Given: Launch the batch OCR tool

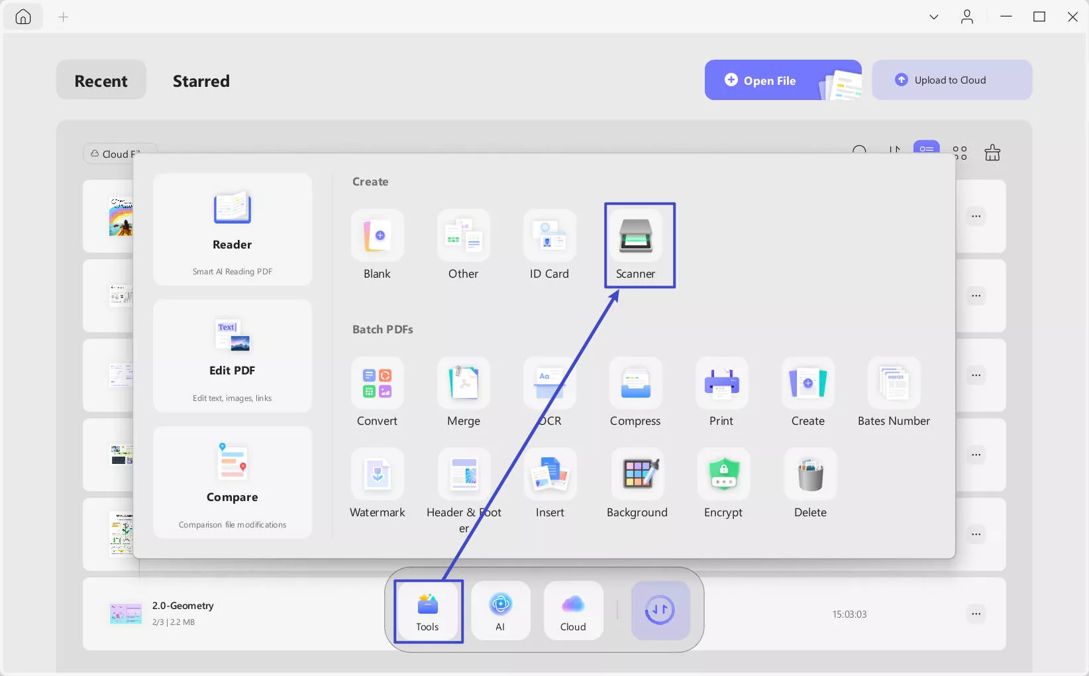Looking at the screenshot, I should [550, 392].
